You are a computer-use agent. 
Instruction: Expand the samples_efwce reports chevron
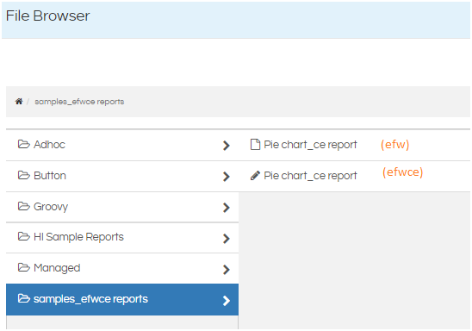[227, 301]
